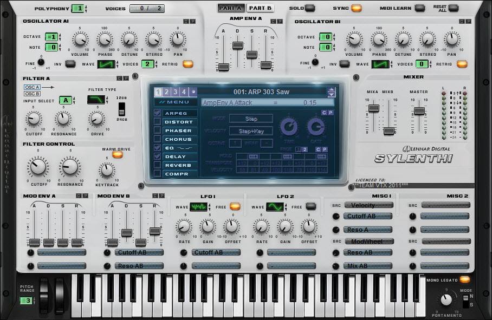Click the copy icon in Oscillator A1 header

tap(186, 21)
